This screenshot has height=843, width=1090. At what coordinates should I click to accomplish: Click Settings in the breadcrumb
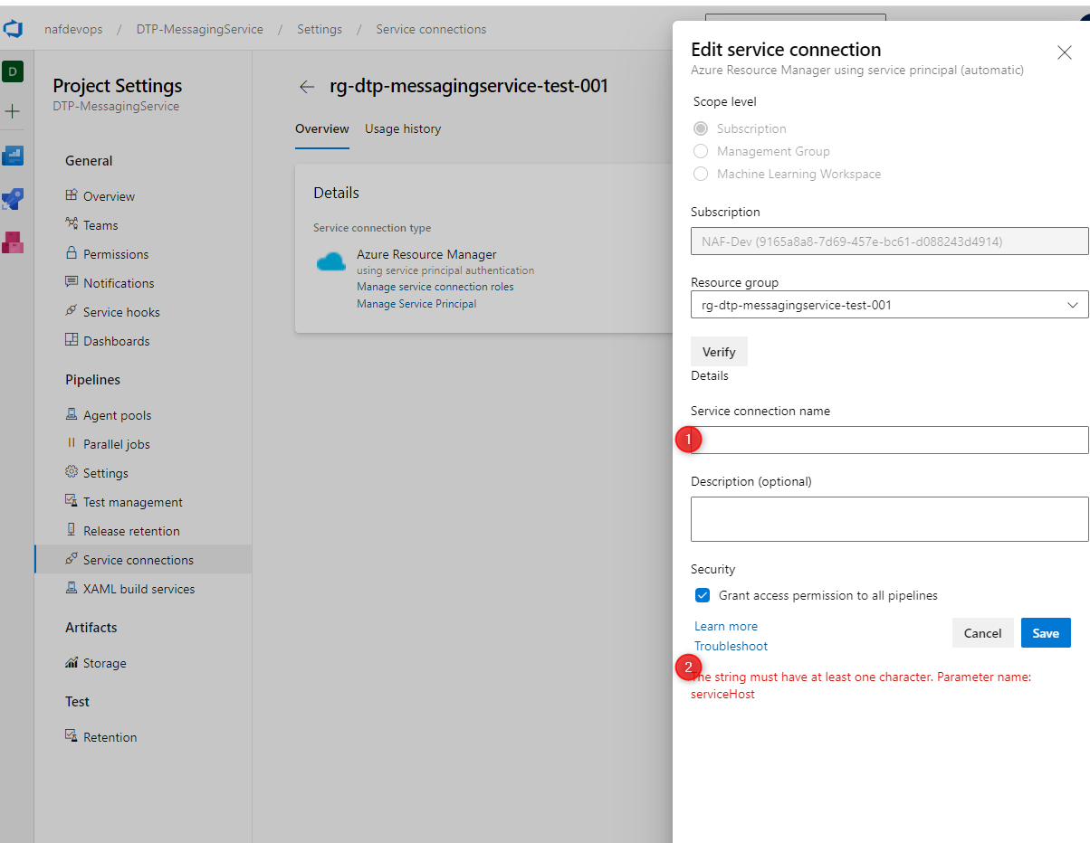pos(320,29)
